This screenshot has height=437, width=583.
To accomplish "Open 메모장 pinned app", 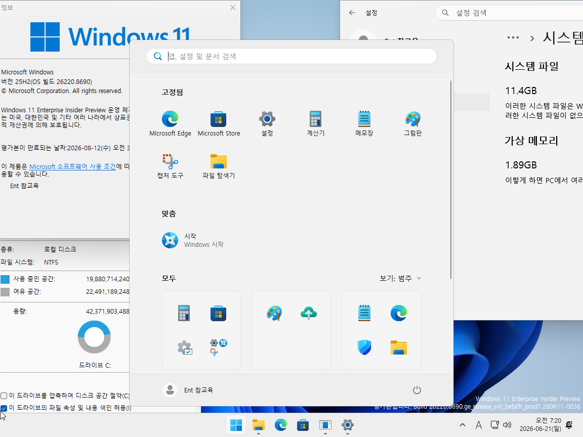I will point(364,124).
